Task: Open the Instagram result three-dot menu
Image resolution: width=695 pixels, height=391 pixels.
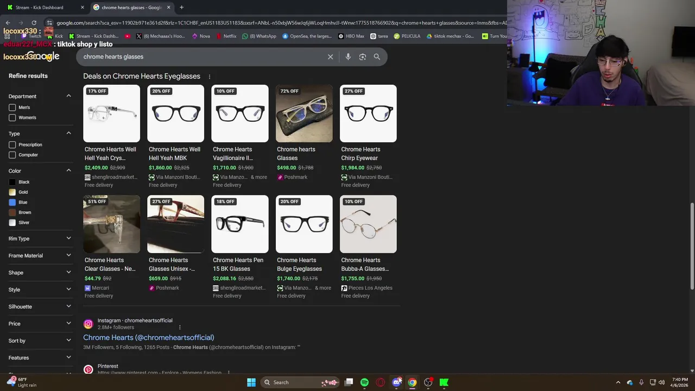Action: point(180,327)
